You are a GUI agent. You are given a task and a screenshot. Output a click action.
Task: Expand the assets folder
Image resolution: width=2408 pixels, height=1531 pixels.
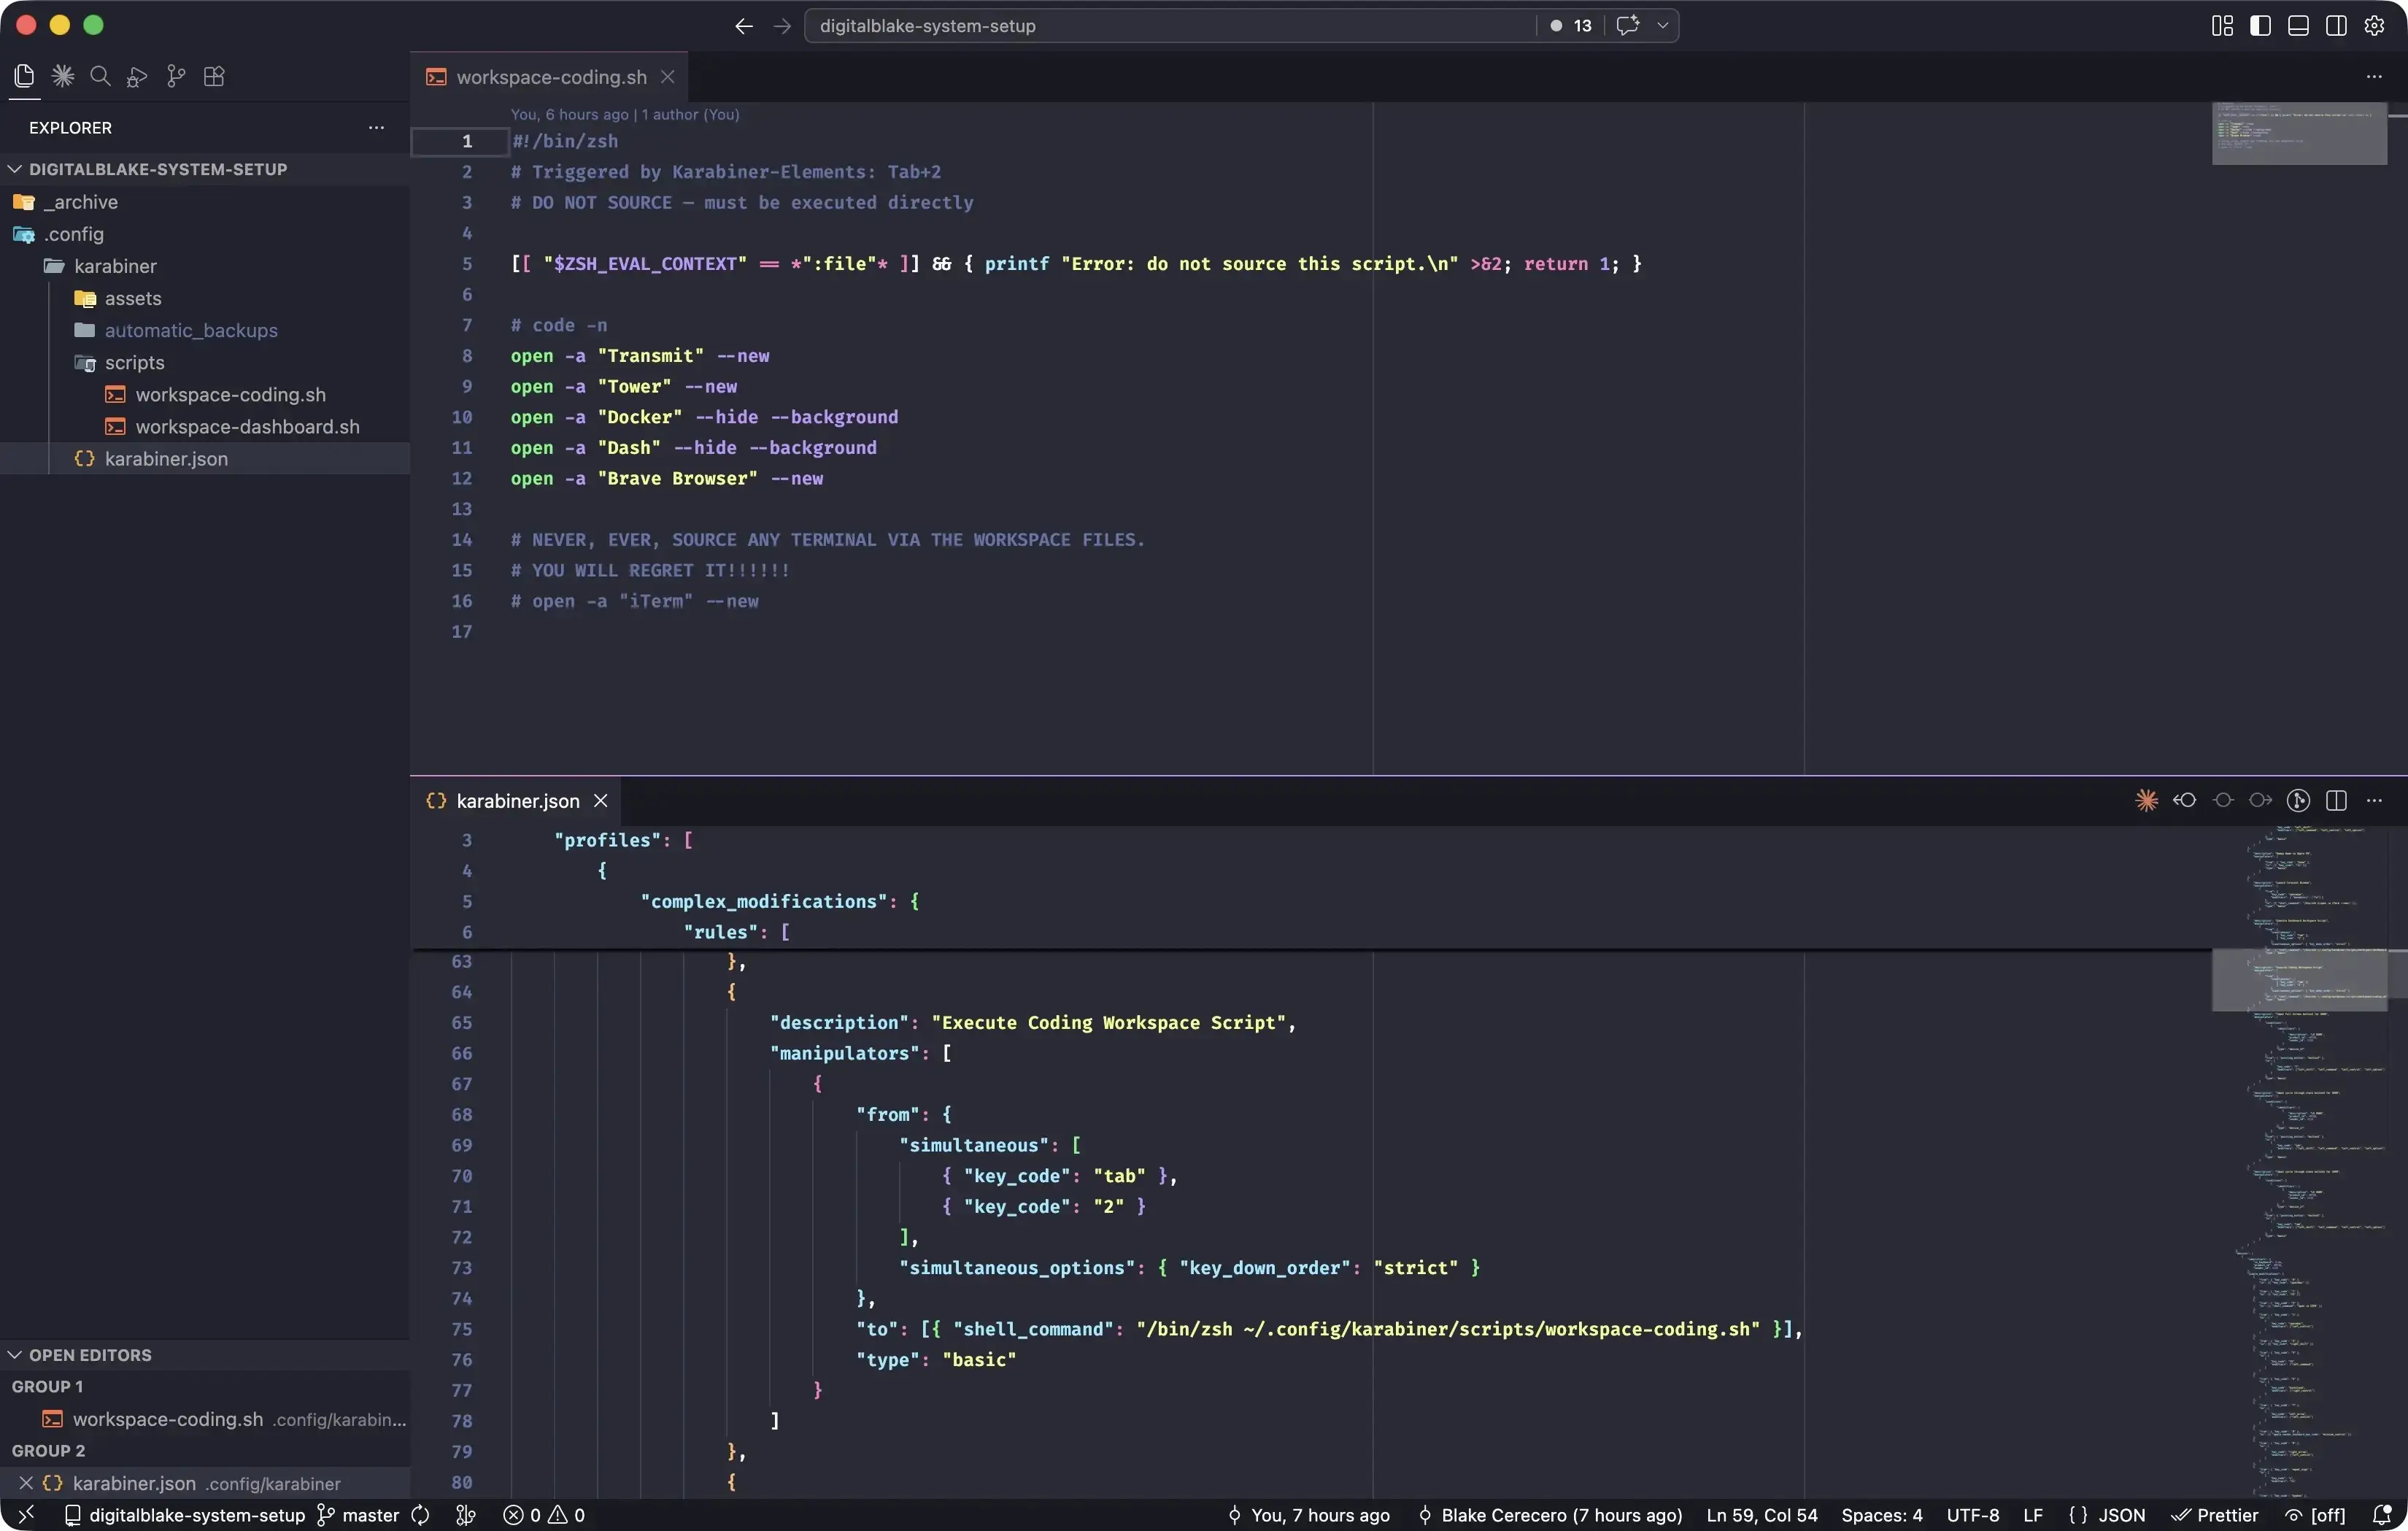tap(204, 298)
